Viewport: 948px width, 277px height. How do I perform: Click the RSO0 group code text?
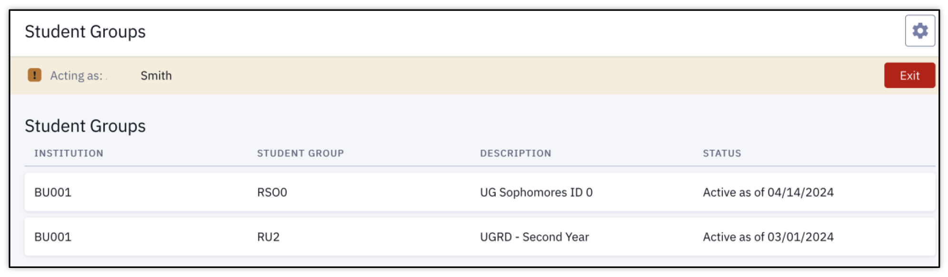(x=272, y=192)
